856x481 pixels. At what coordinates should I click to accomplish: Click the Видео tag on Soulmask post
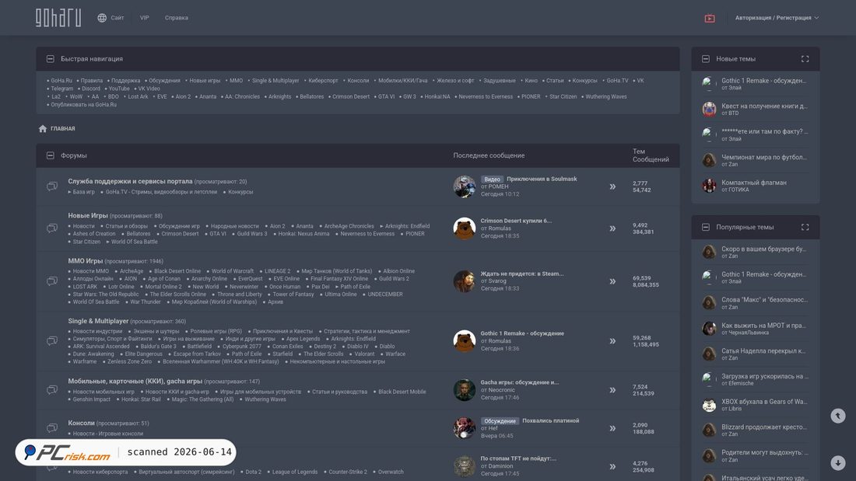coord(492,179)
